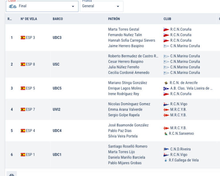Expand the Prueba dropdown set to General
This screenshot has width=220, height=176.
tap(101, 6)
